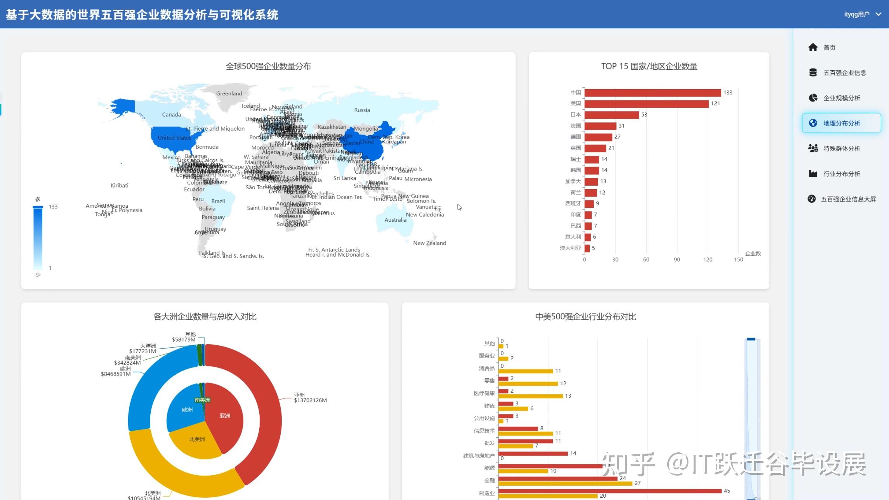Click the inner pie 亚洲 slice
This screenshot has width=889, height=500.
coord(225,416)
